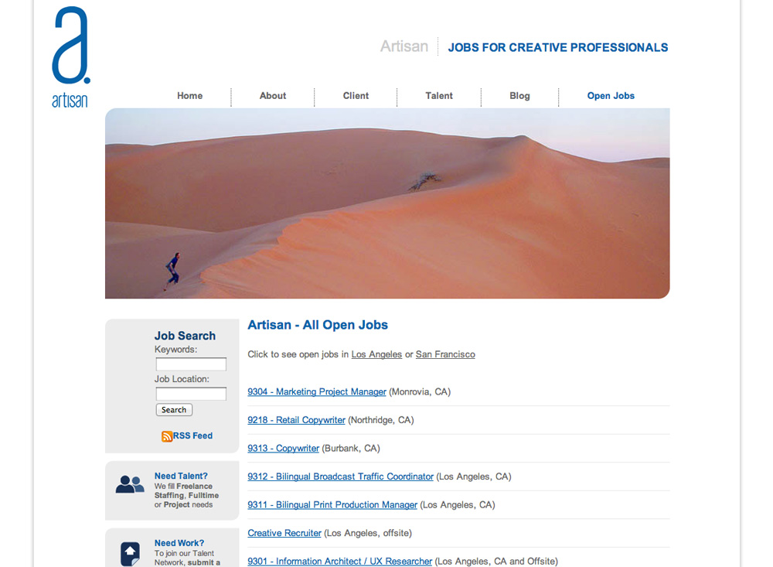The height and width of the screenshot is (567, 773).
Task: Open the 9304 Marketing Project Manager job
Action: (x=317, y=392)
